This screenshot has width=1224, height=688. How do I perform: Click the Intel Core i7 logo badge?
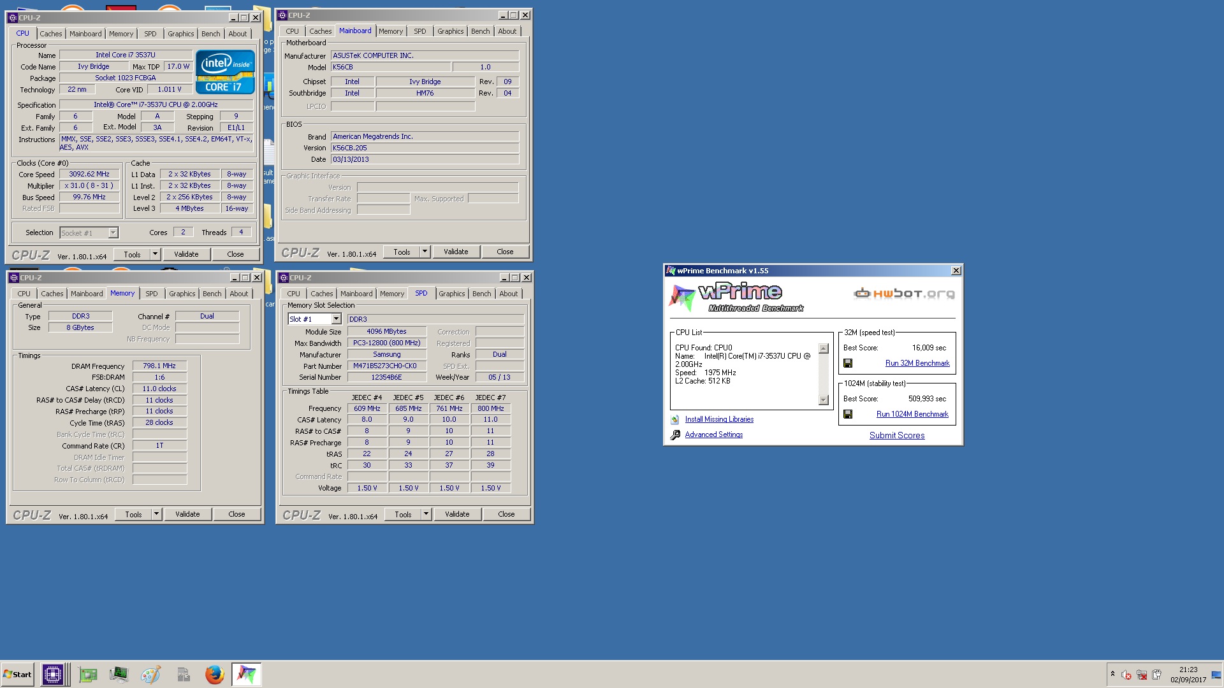tap(225, 72)
